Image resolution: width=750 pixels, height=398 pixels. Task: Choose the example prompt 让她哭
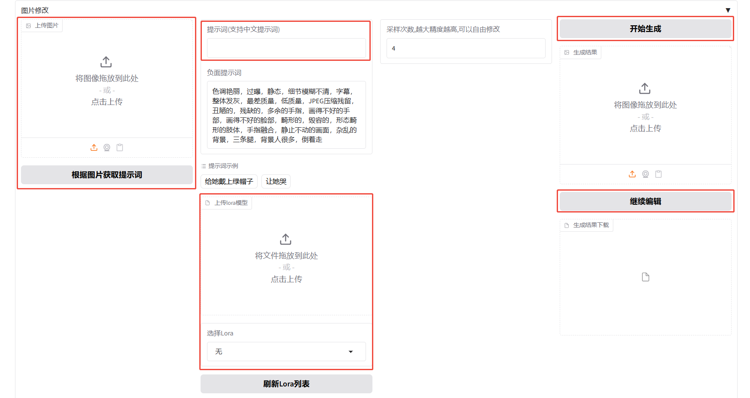click(x=276, y=181)
